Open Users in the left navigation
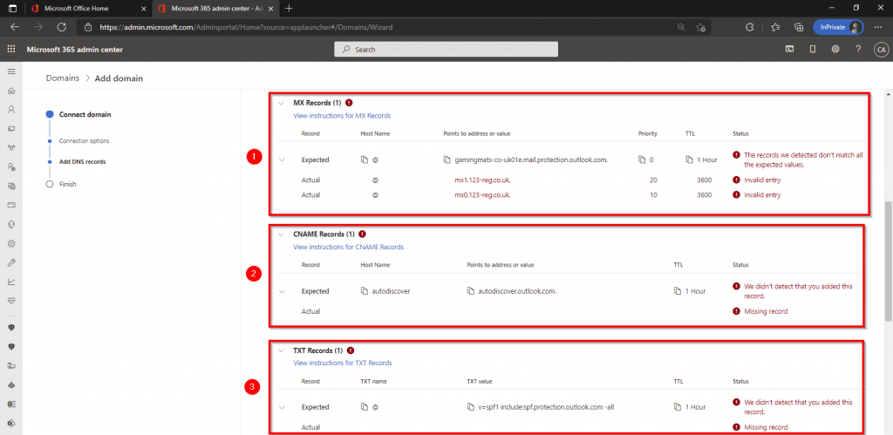The image size is (893, 435). click(10, 109)
